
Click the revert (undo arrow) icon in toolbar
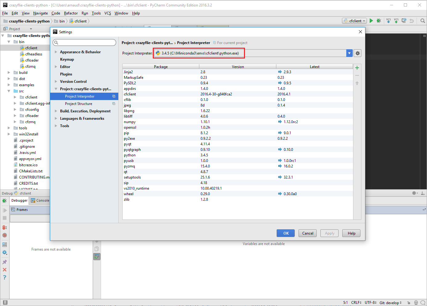[x=412, y=21]
